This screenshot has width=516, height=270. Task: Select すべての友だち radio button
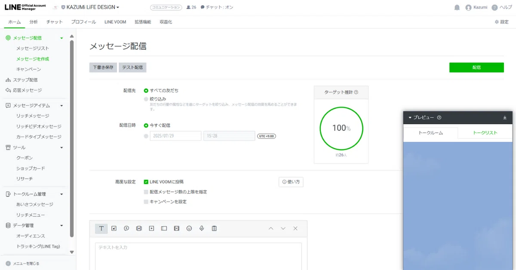pos(146,91)
